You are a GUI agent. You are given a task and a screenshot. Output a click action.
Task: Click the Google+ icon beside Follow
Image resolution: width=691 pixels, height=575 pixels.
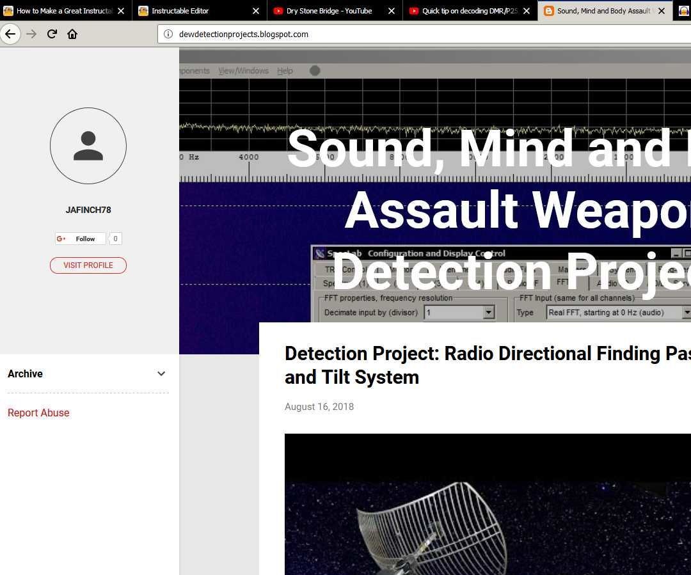[x=61, y=238]
